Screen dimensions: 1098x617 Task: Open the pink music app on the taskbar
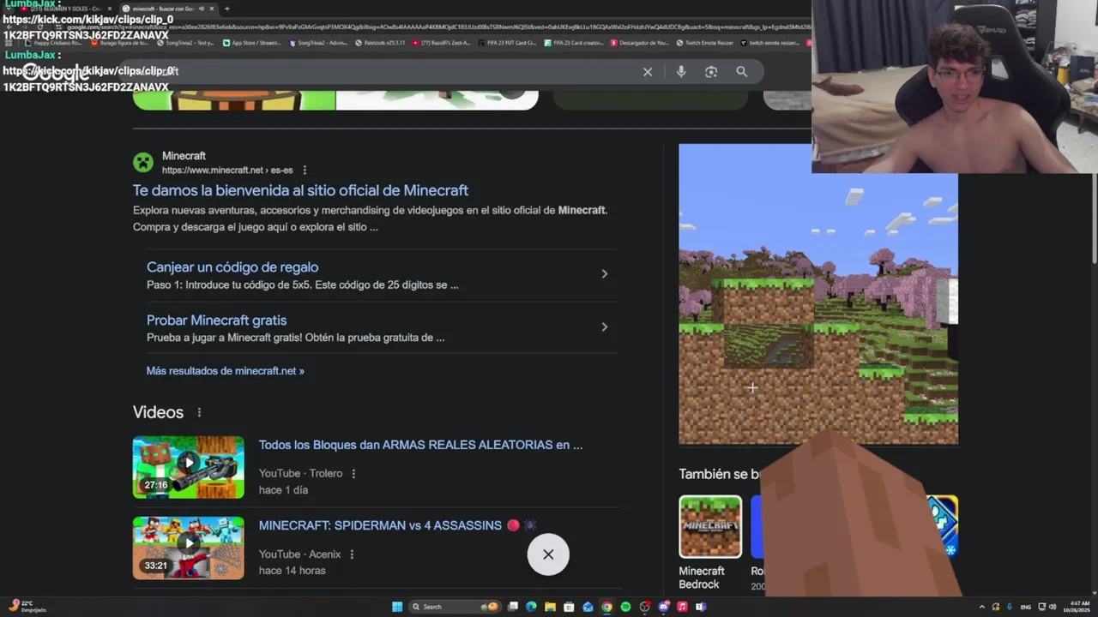[682, 607]
